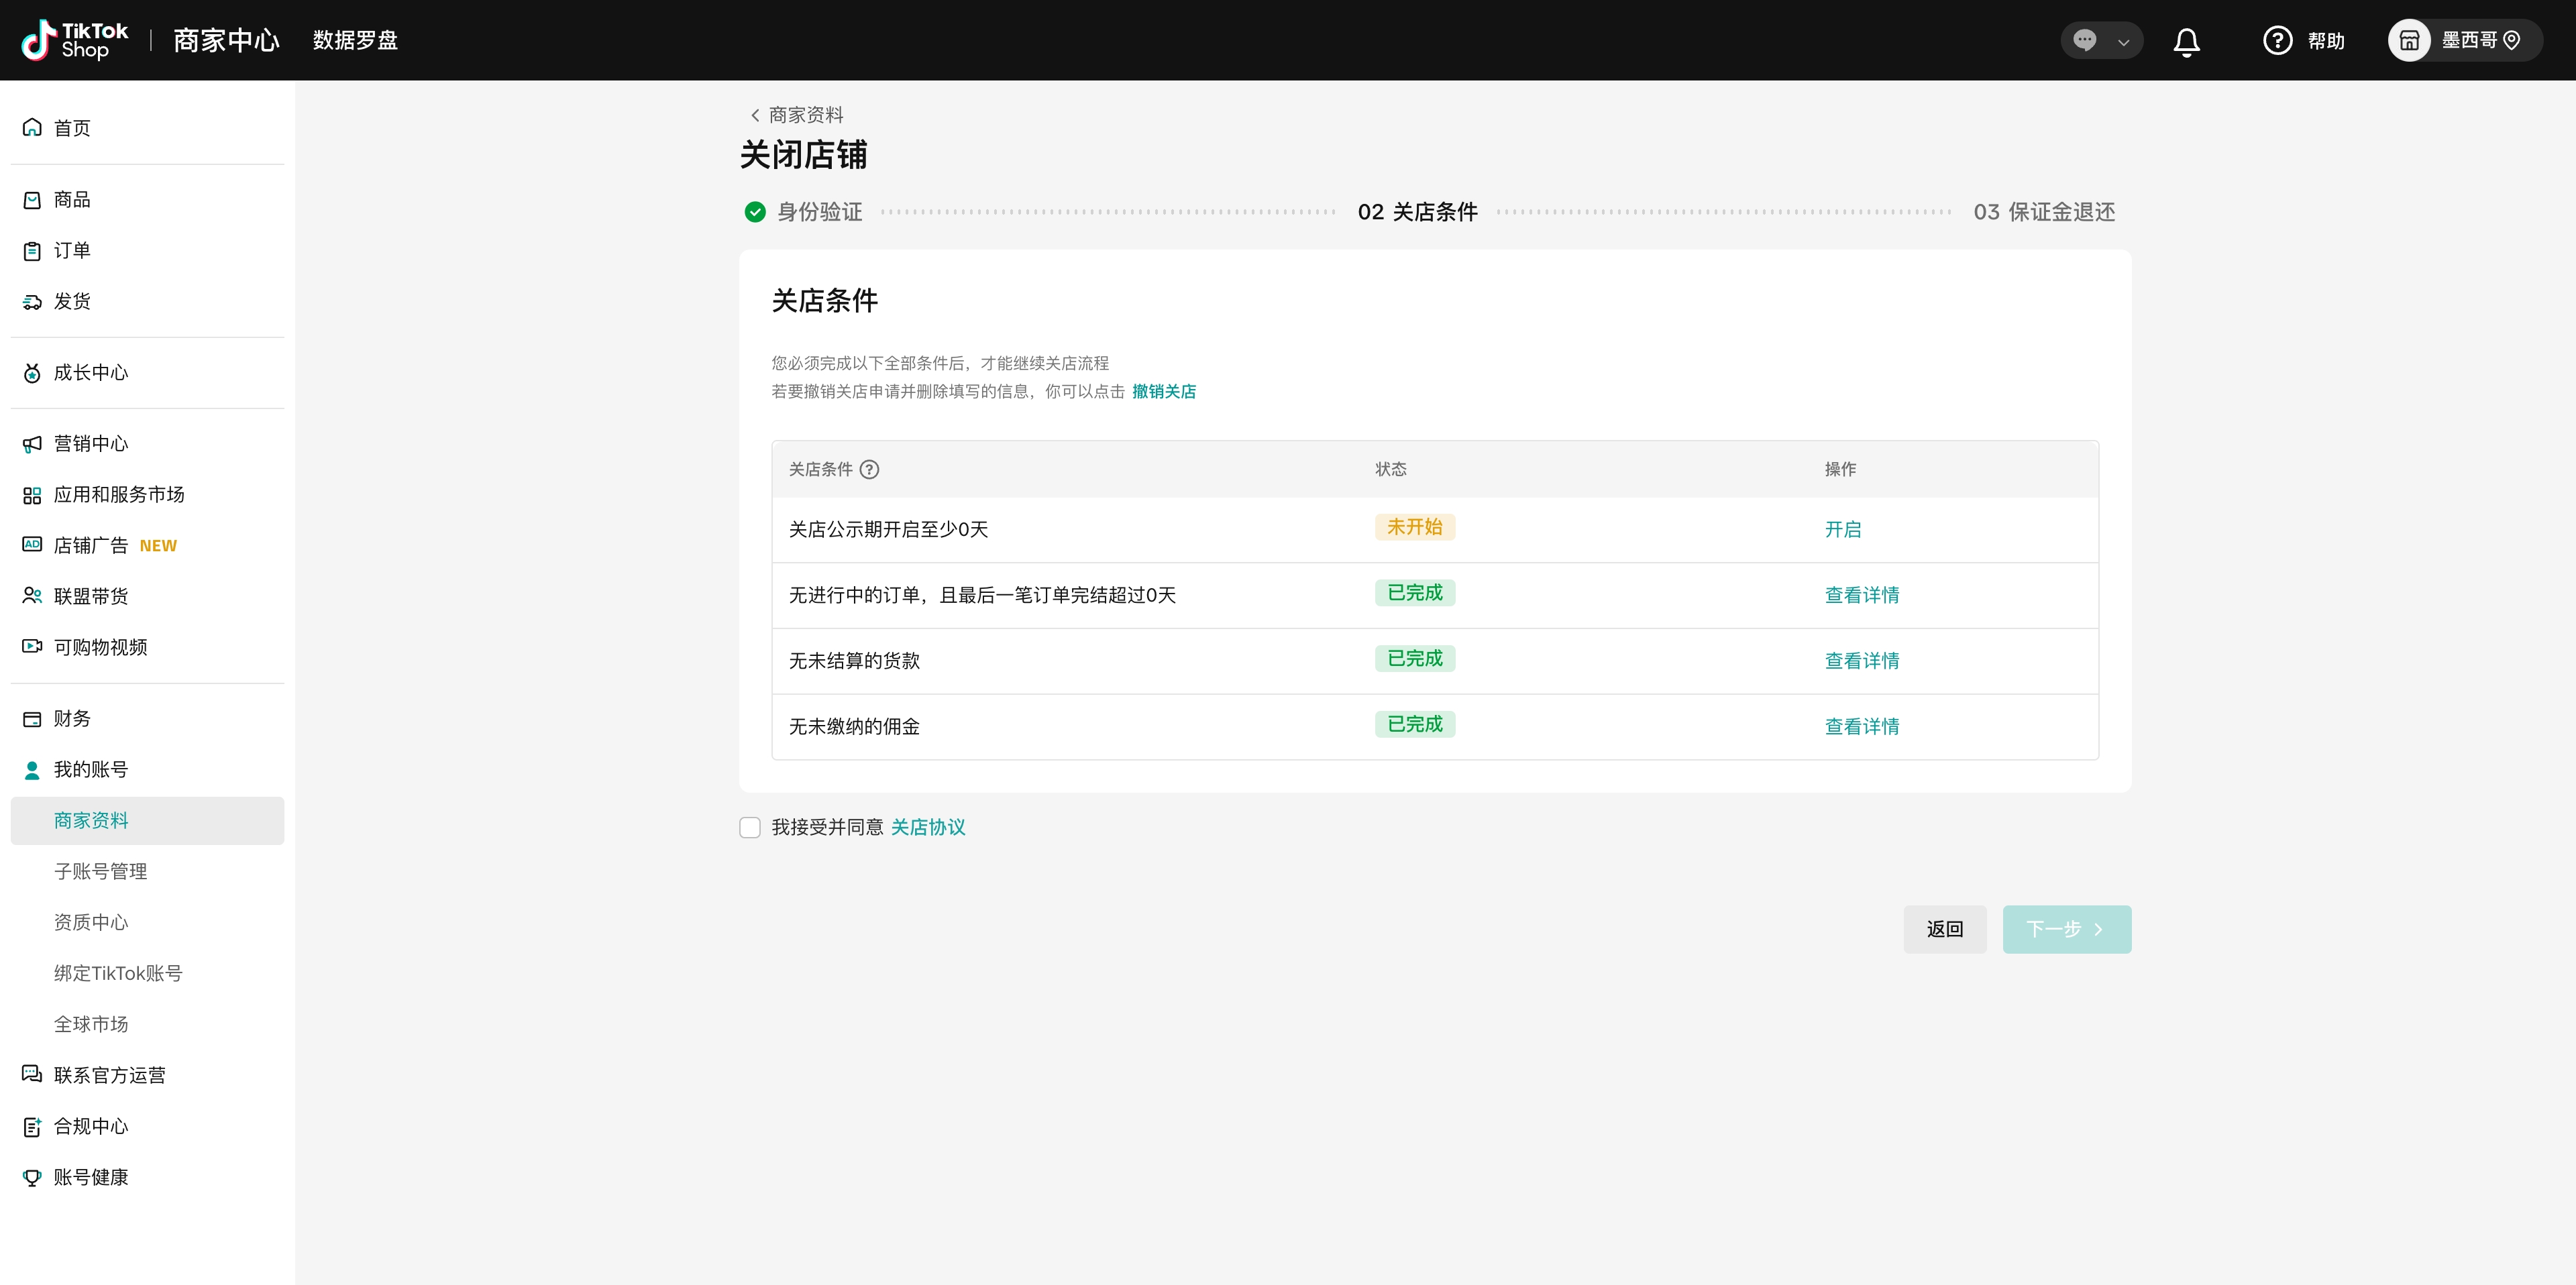Expand the chat message dropdown arrow
Image resolution: width=2576 pixels, height=1285 pixels.
(2123, 42)
